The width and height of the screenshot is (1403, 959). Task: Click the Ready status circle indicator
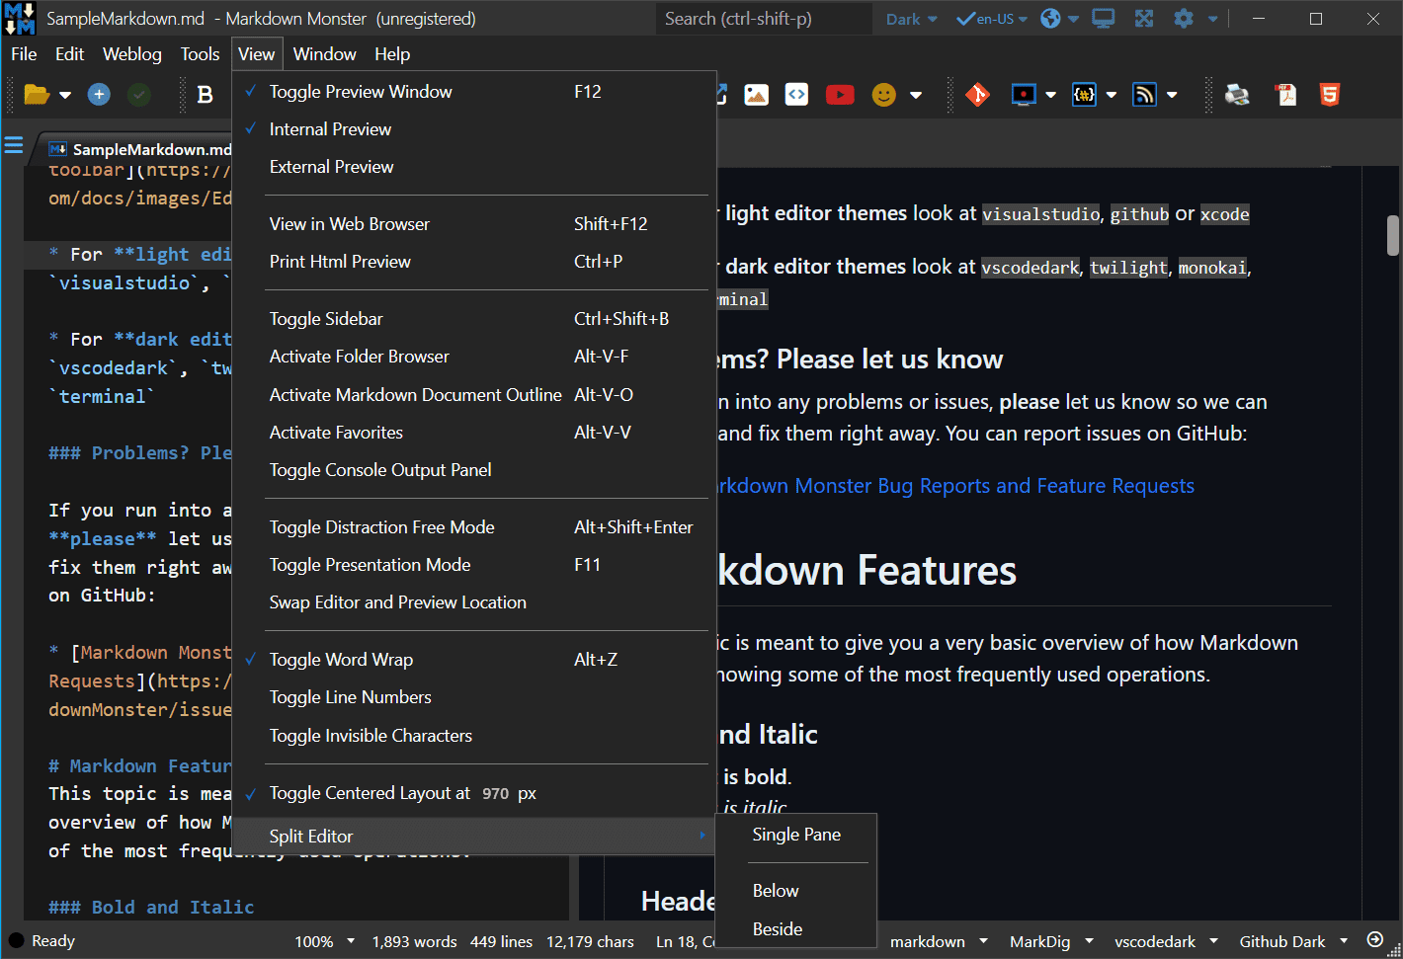17,940
